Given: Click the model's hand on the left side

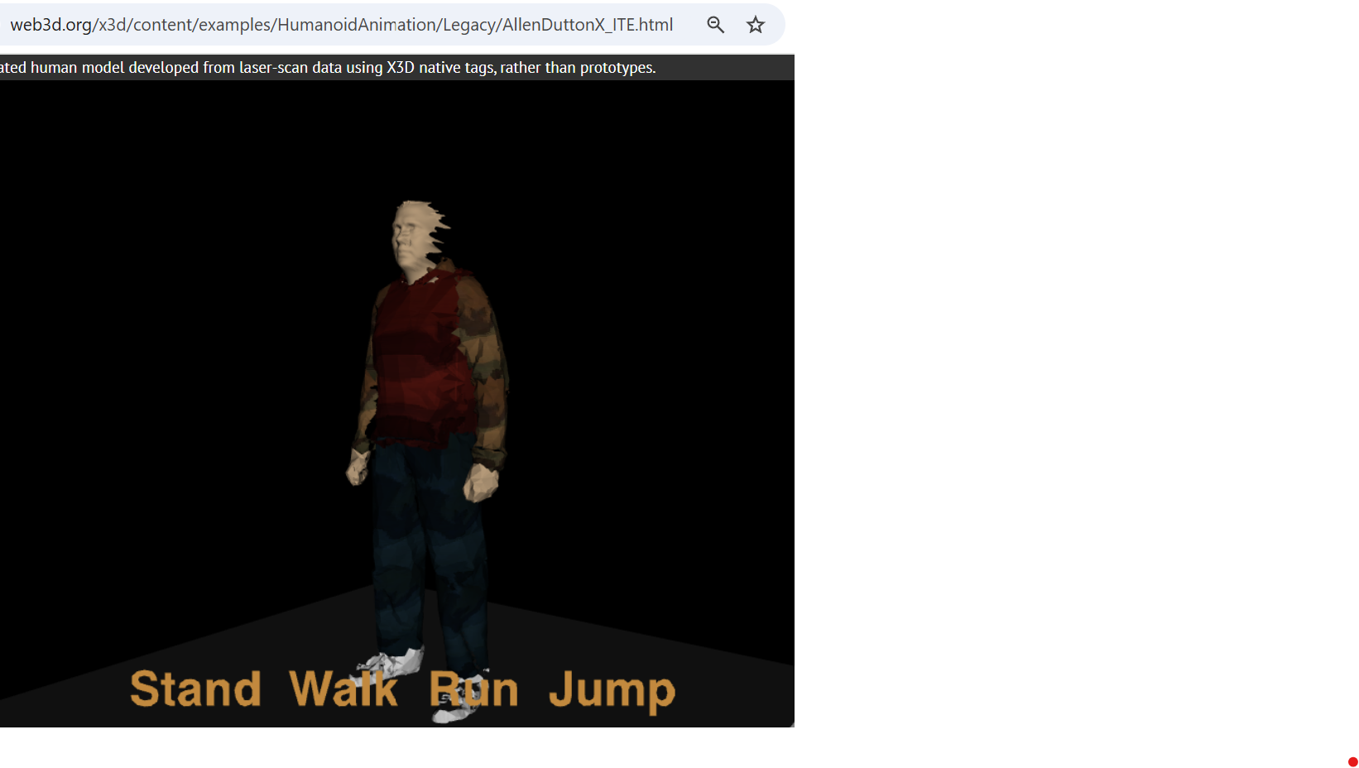Looking at the screenshot, I should click(358, 468).
